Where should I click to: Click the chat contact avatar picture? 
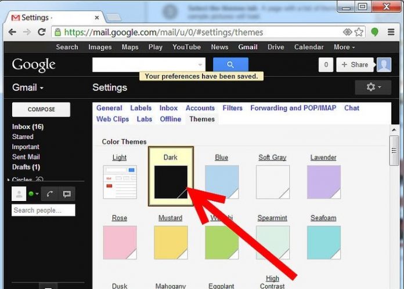tap(19, 194)
